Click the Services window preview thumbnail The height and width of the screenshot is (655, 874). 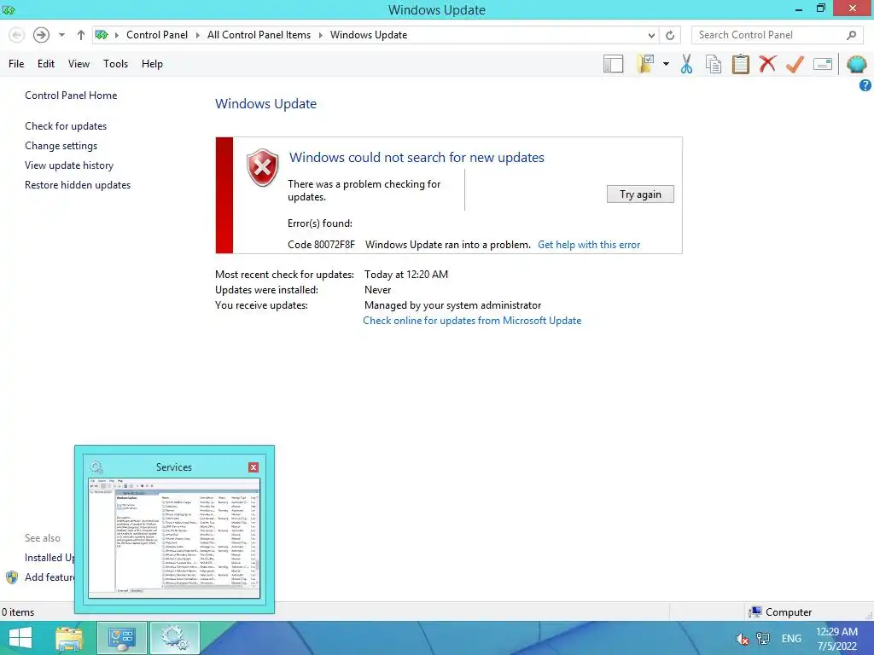(x=174, y=538)
